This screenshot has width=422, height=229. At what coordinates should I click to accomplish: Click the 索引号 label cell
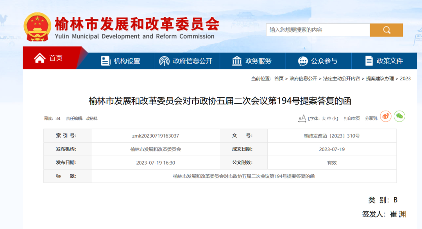click(x=67, y=136)
